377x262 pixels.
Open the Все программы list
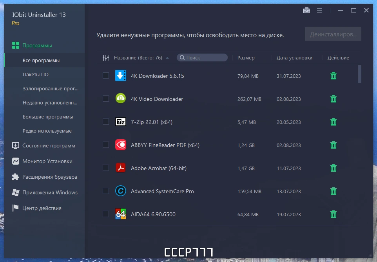click(44, 61)
